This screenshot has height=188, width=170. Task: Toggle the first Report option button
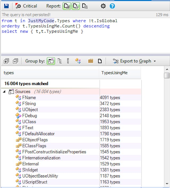[67, 6]
